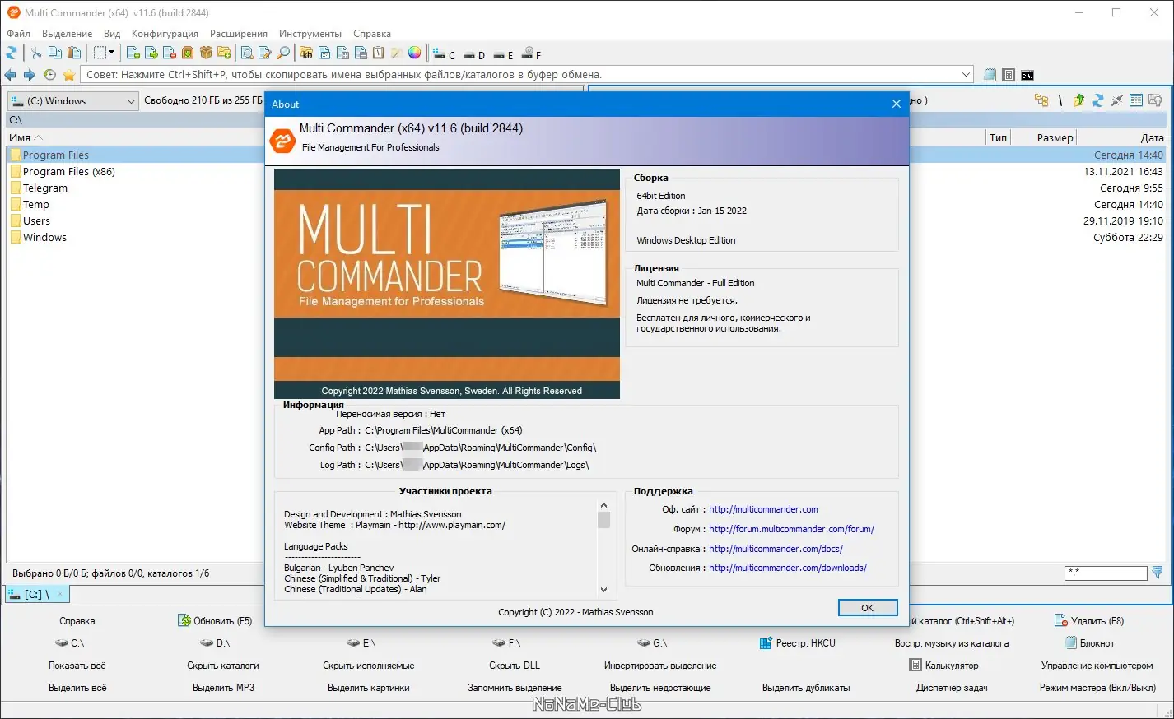The image size is (1174, 719).
Task: Click the filter input field with *.*
Action: pos(1106,573)
